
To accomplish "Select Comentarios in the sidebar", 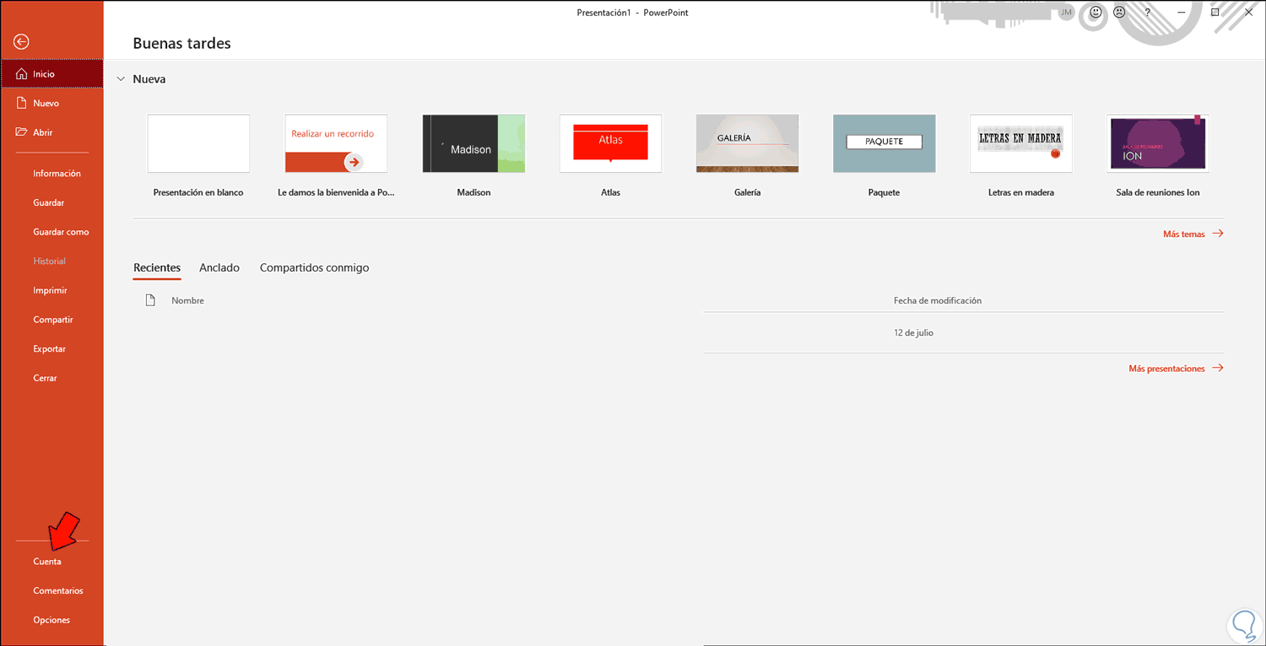I will pyautogui.click(x=58, y=591).
